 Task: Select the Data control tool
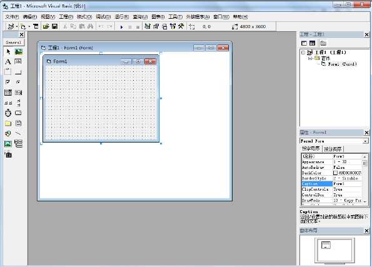(x=18, y=144)
